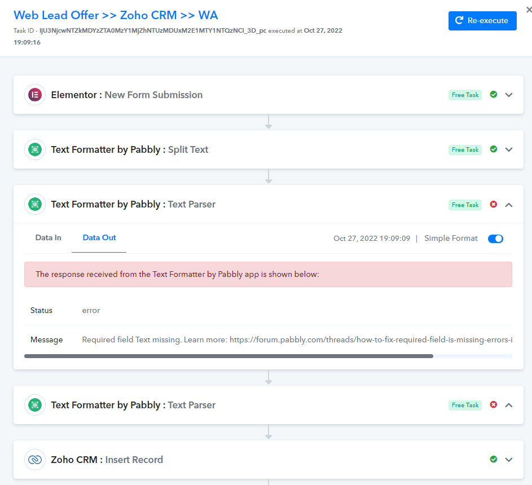Close the task history panel

pos(529,10)
